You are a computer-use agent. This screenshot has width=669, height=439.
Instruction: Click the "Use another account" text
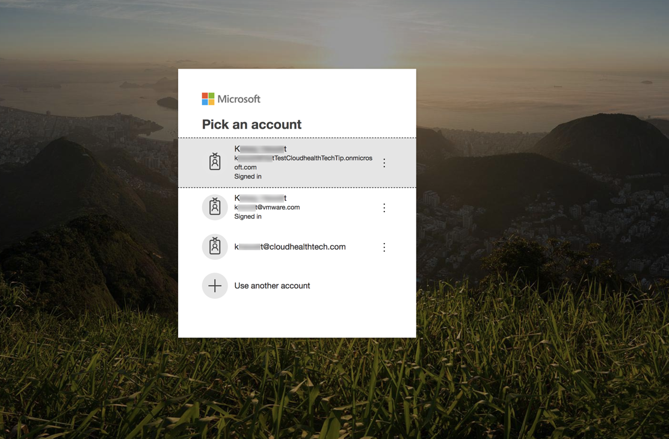[x=272, y=286]
